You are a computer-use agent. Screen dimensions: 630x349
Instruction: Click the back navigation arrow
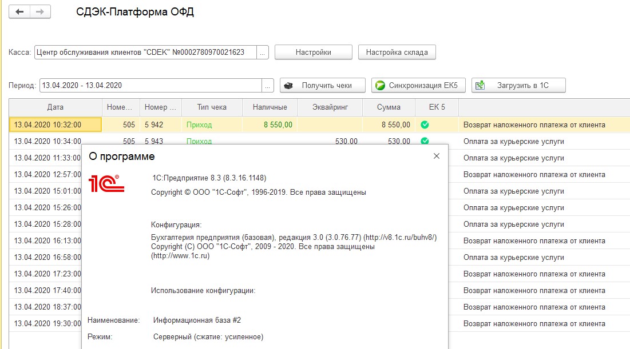click(x=19, y=12)
